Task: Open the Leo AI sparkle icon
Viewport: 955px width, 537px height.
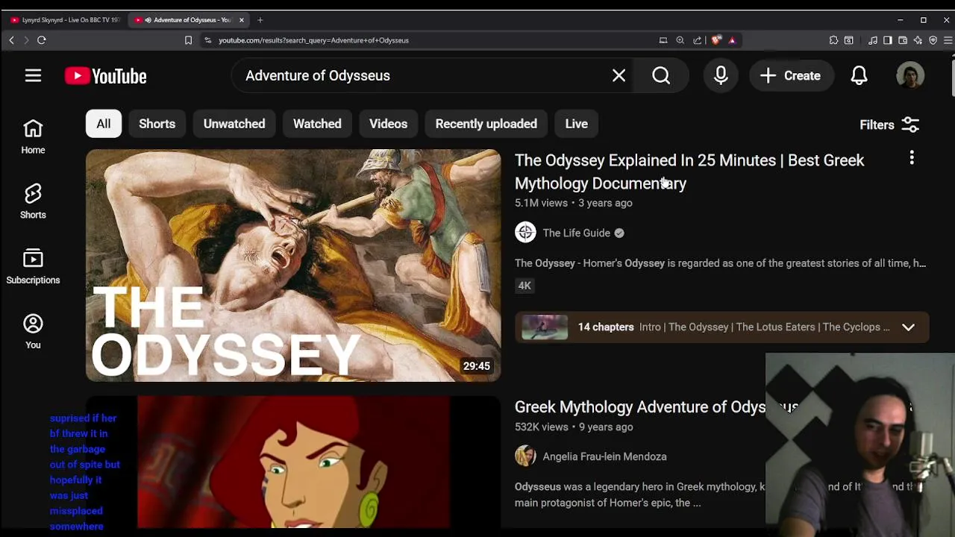Action: click(918, 40)
